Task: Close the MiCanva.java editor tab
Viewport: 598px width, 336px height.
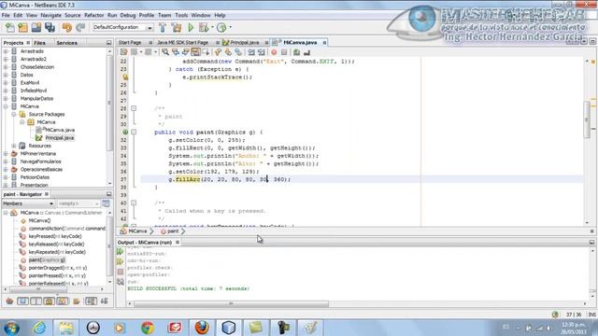Action: (324, 43)
